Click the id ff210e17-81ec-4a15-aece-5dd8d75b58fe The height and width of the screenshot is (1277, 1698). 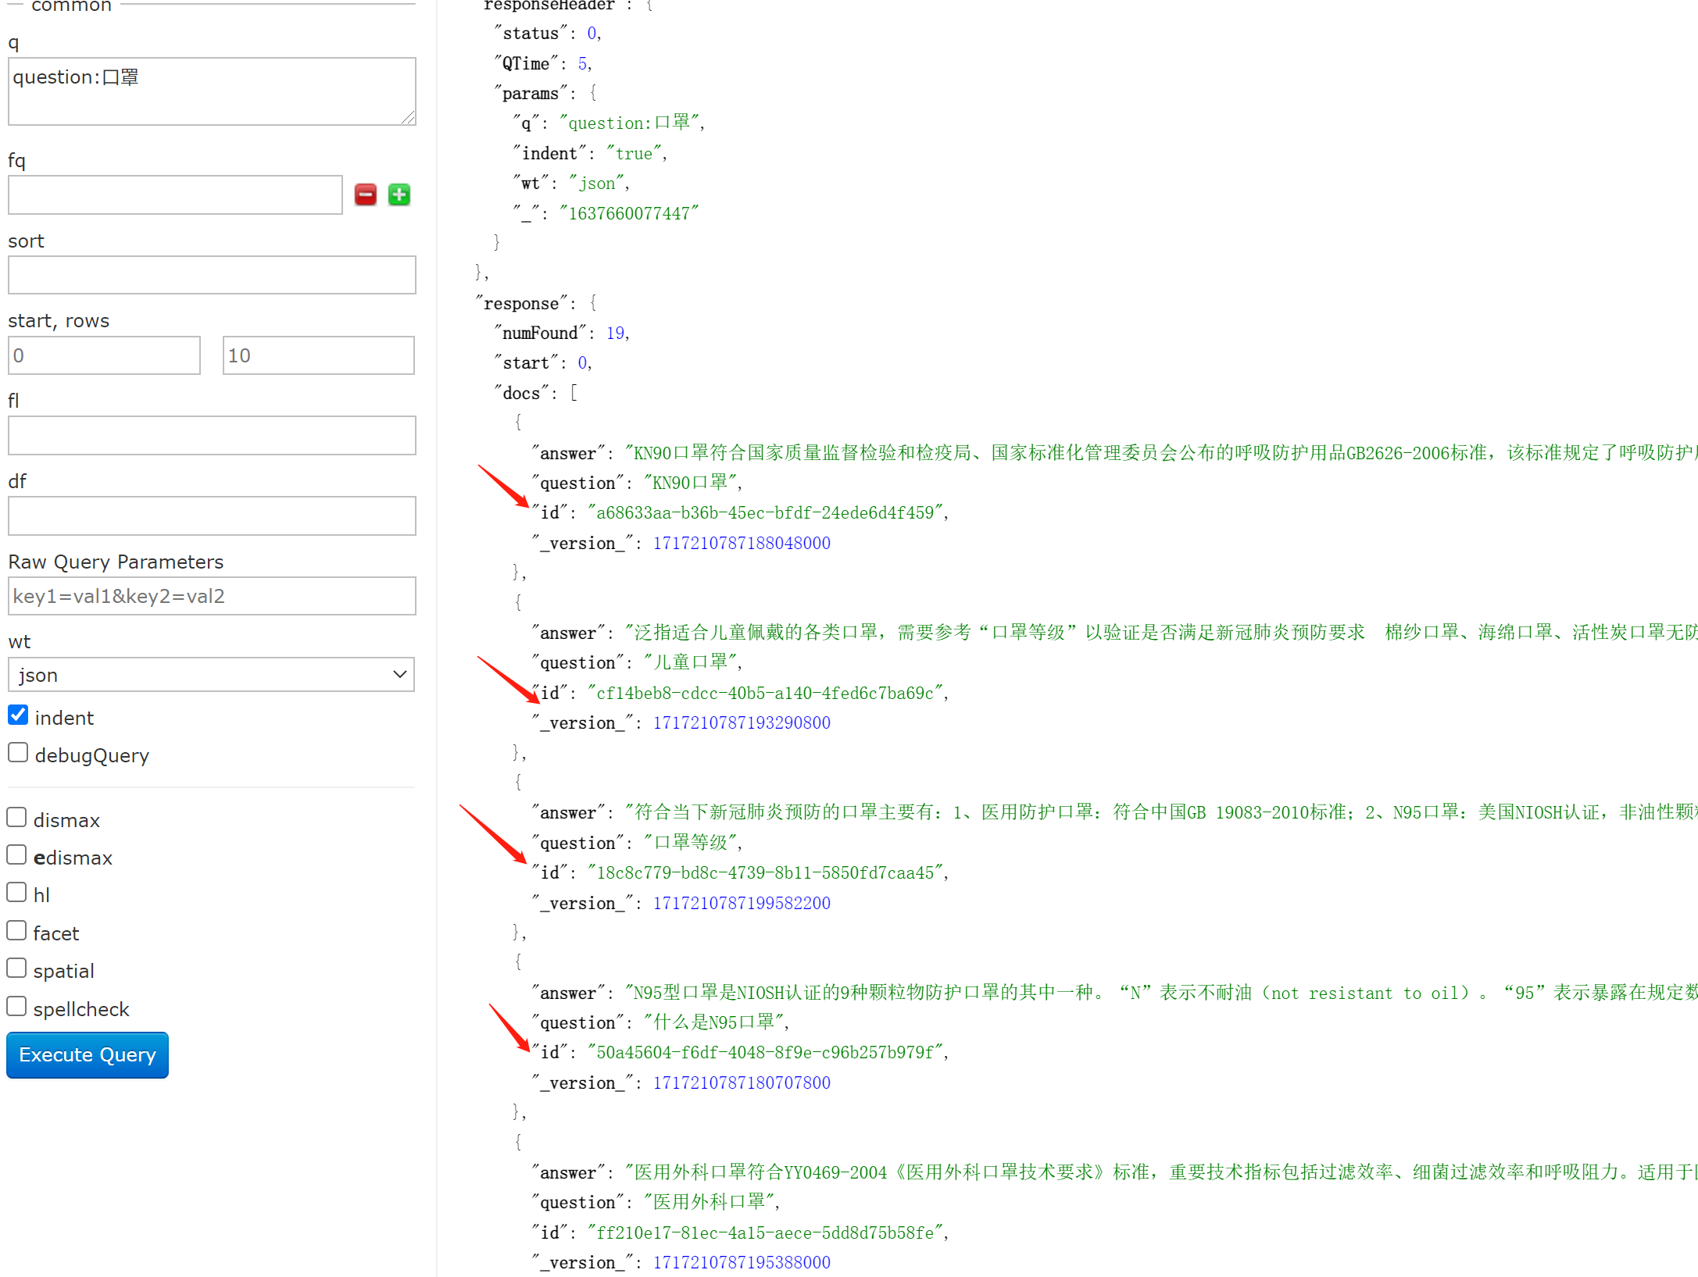tap(765, 1233)
